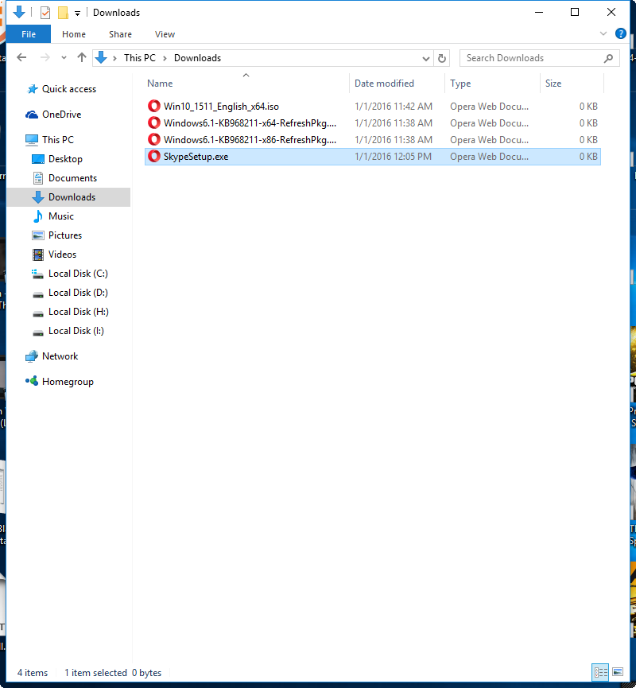Screen dimensions: 636x688
Task: Click the blue Downloads arrow icon in the title bar
Action: [x=19, y=12]
